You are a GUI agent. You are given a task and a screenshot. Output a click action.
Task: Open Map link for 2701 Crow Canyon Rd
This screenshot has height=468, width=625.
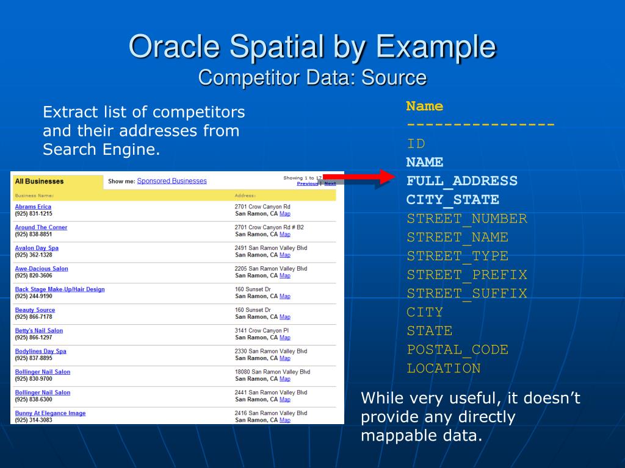point(285,214)
